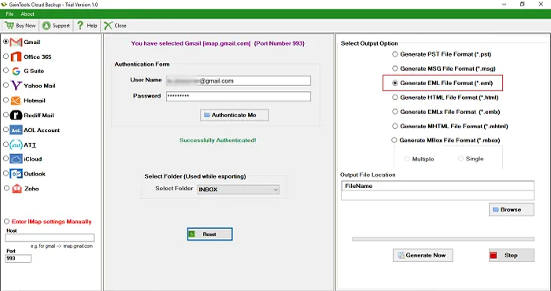The height and width of the screenshot is (291, 551).
Task: Click the Generate Now button
Action: pyautogui.click(x=423, y=255)
